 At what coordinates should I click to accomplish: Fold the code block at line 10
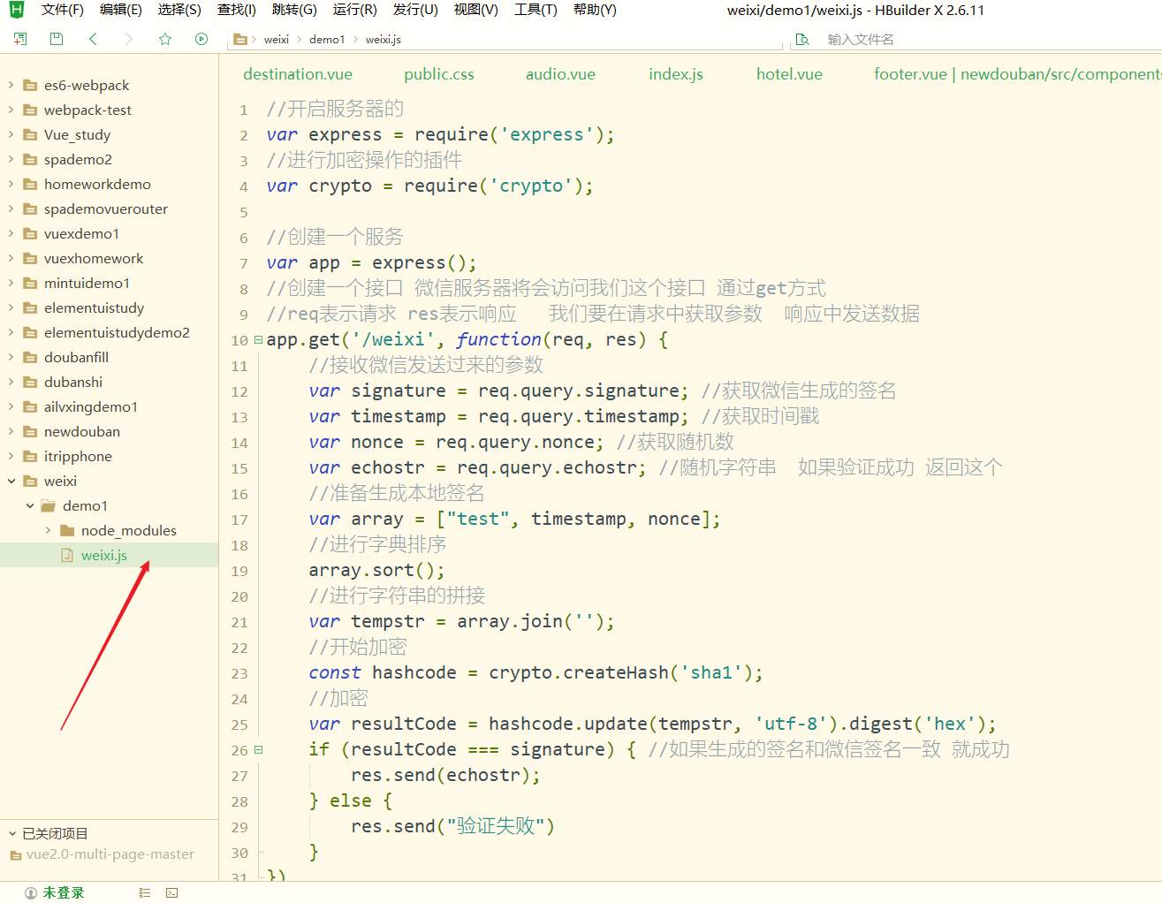click(x=258, y=339)
